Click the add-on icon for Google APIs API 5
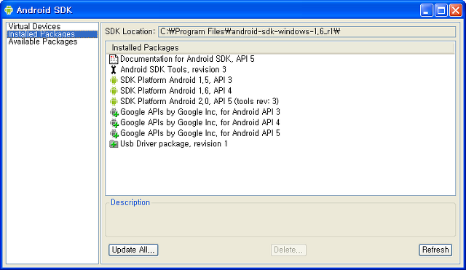 click(x=114, y=134)
